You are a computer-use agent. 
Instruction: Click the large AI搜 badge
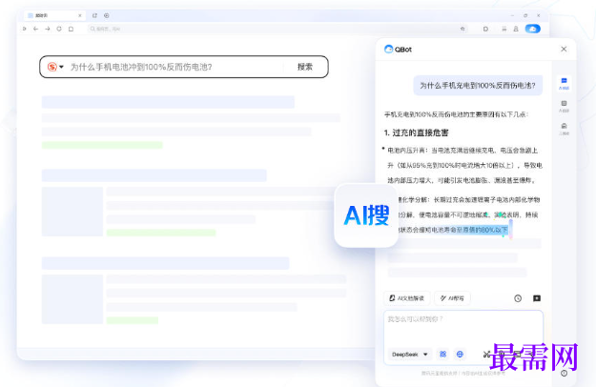click(366, 215)
